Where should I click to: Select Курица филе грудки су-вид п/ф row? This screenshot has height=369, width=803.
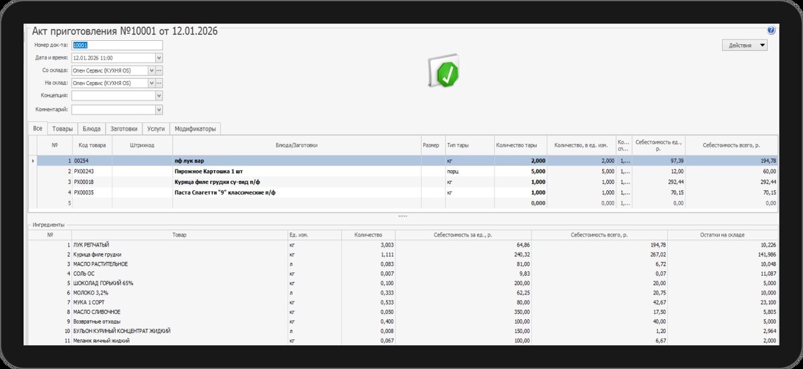point(404,181)
